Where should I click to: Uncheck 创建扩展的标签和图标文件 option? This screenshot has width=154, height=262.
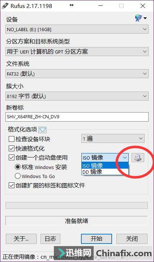click(x=12, y=185)
